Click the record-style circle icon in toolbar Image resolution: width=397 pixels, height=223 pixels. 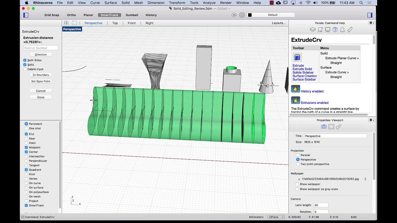click(242, 15)
